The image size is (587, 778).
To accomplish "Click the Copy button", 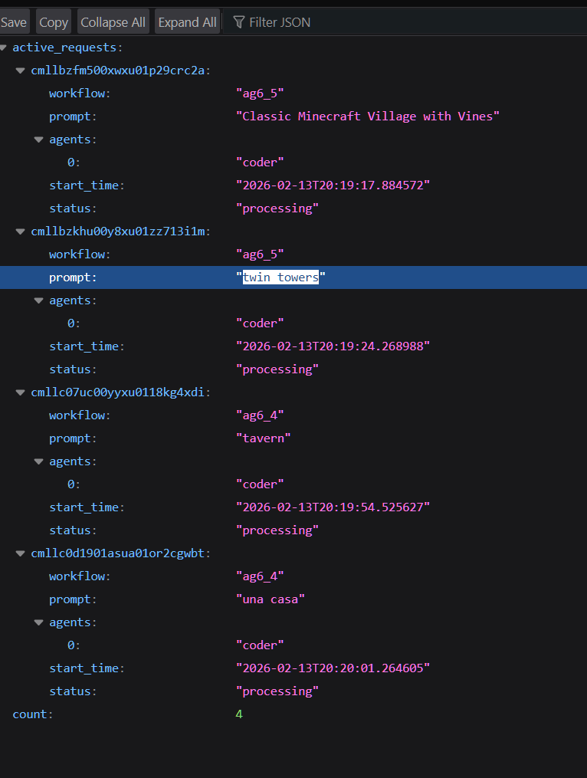I will click(54, 22).
